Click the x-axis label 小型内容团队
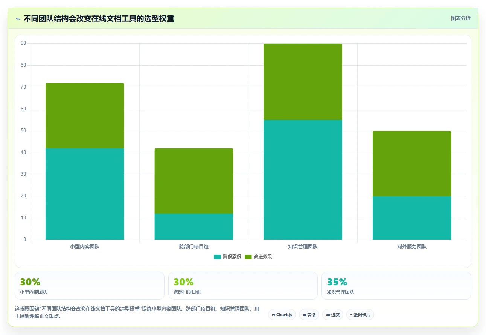 pyautogui.click(x=85, y=247)
